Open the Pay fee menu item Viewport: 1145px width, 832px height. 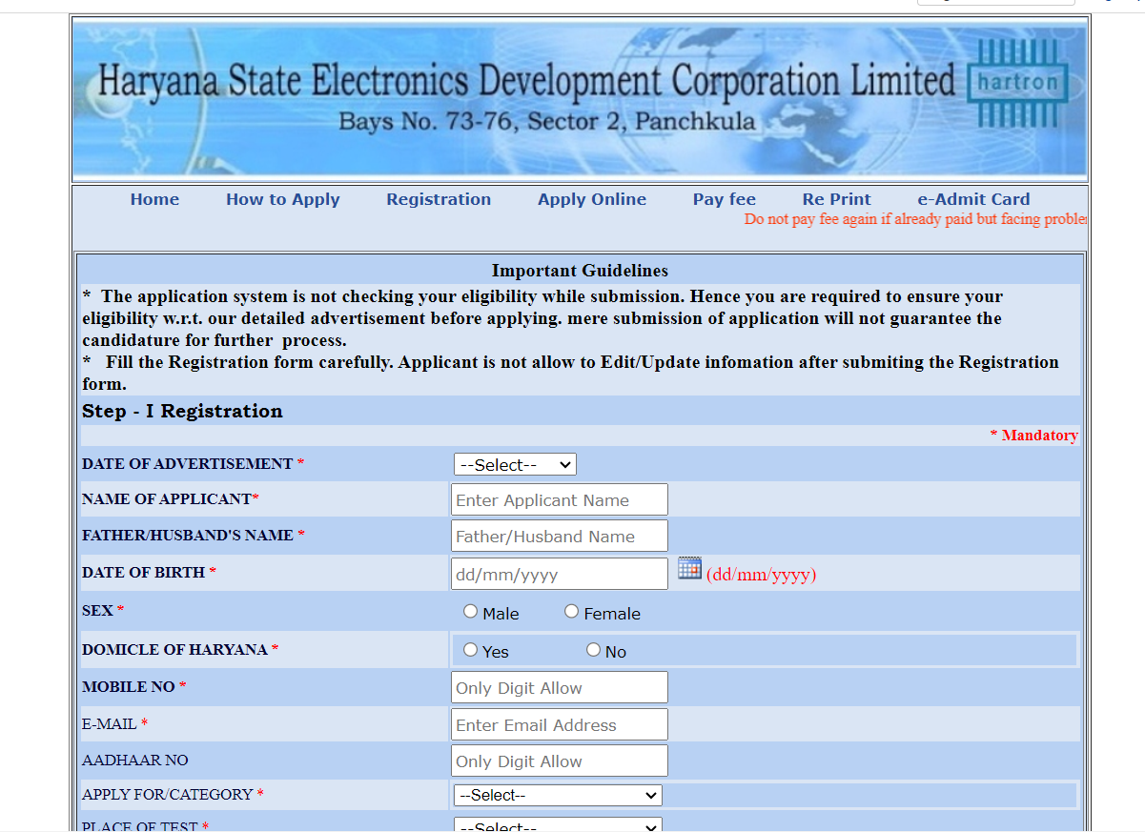(x=725, y=199)
